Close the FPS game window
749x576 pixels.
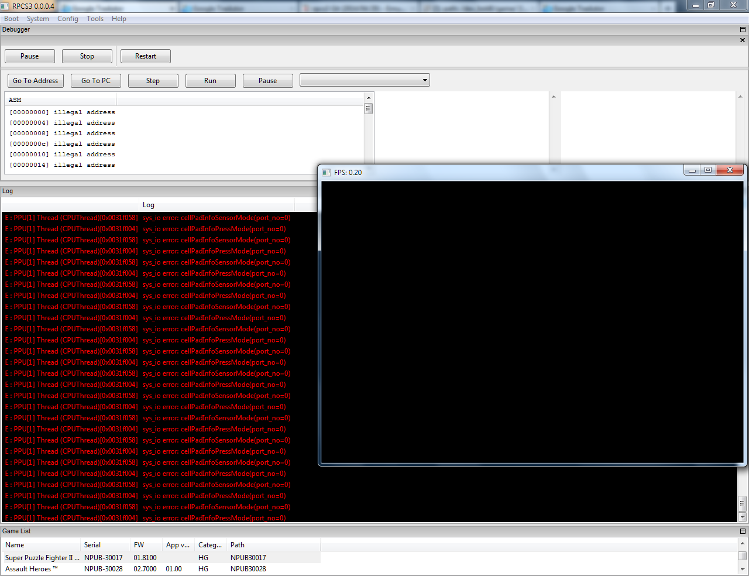(x=730, y=170)
